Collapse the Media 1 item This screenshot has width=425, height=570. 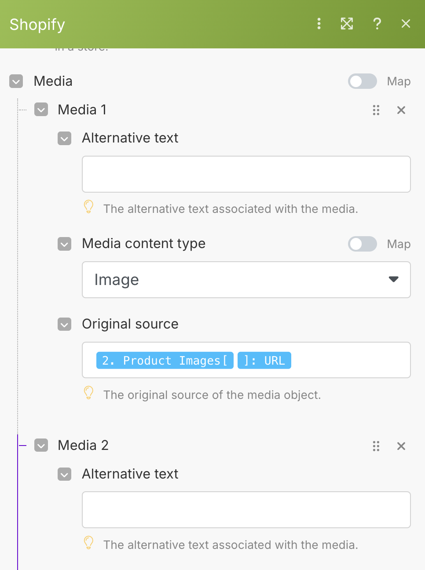[x=41, y=110]
